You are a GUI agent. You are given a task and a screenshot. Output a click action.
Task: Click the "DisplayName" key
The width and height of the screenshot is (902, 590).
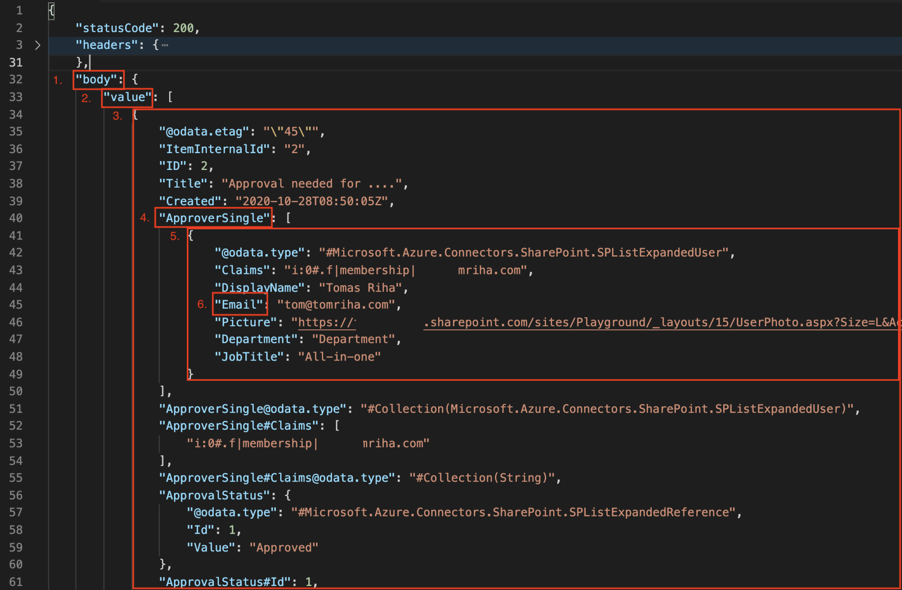(x=259, y=288)
